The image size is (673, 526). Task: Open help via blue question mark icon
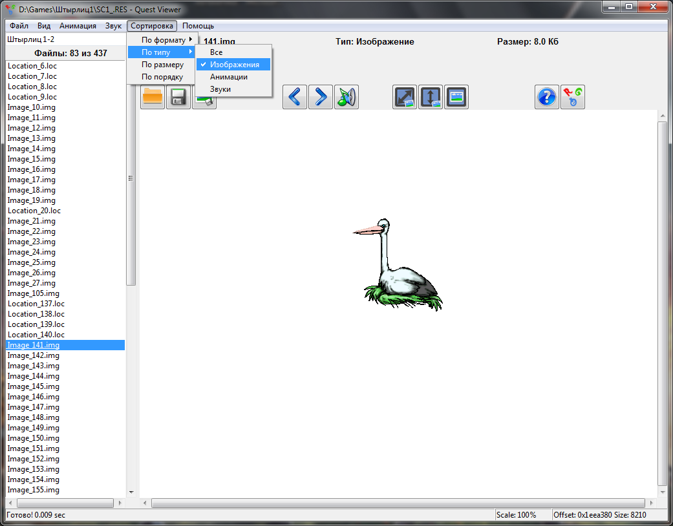tap(547, 97)
